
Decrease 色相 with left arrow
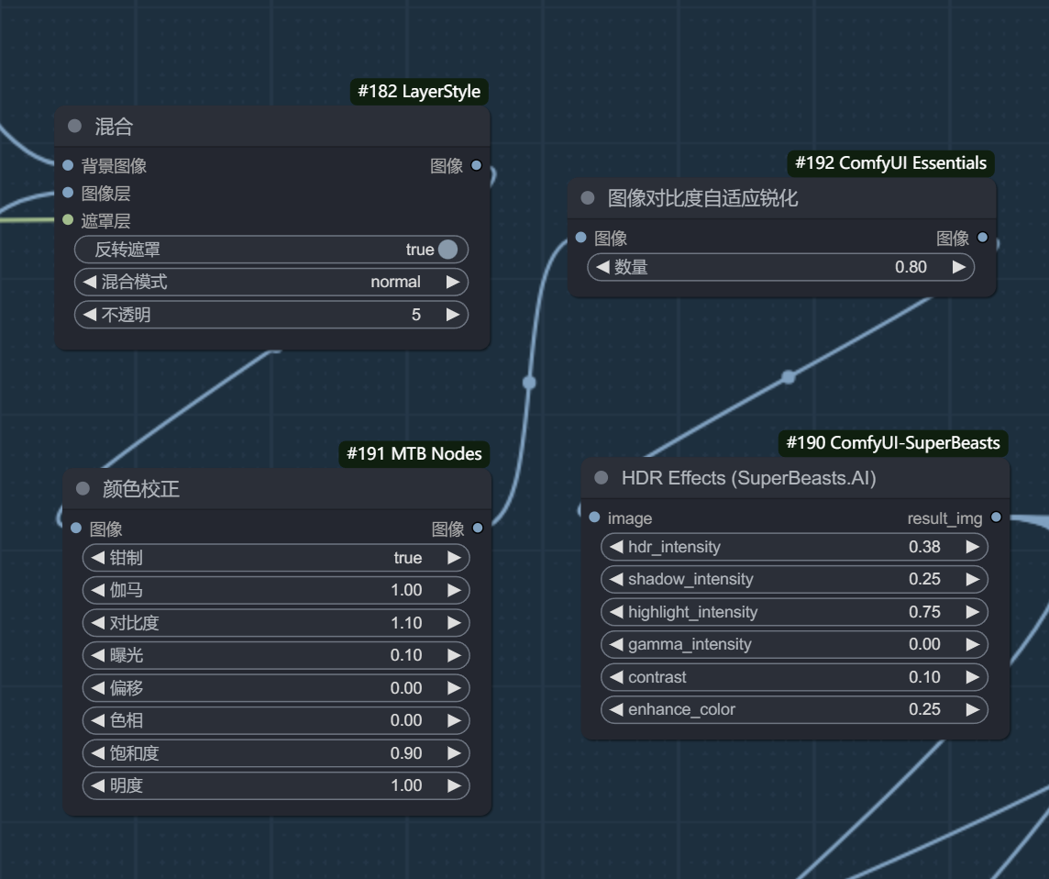click(98, 720)
